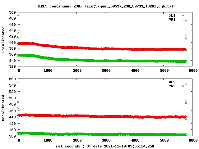Click the green cross marker beside YR2
This screenshot has height=149, width=199.
pos(183,86)
